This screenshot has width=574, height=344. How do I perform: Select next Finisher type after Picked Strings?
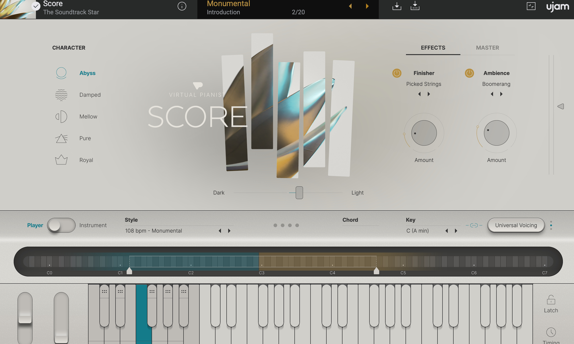click(429, 94)
